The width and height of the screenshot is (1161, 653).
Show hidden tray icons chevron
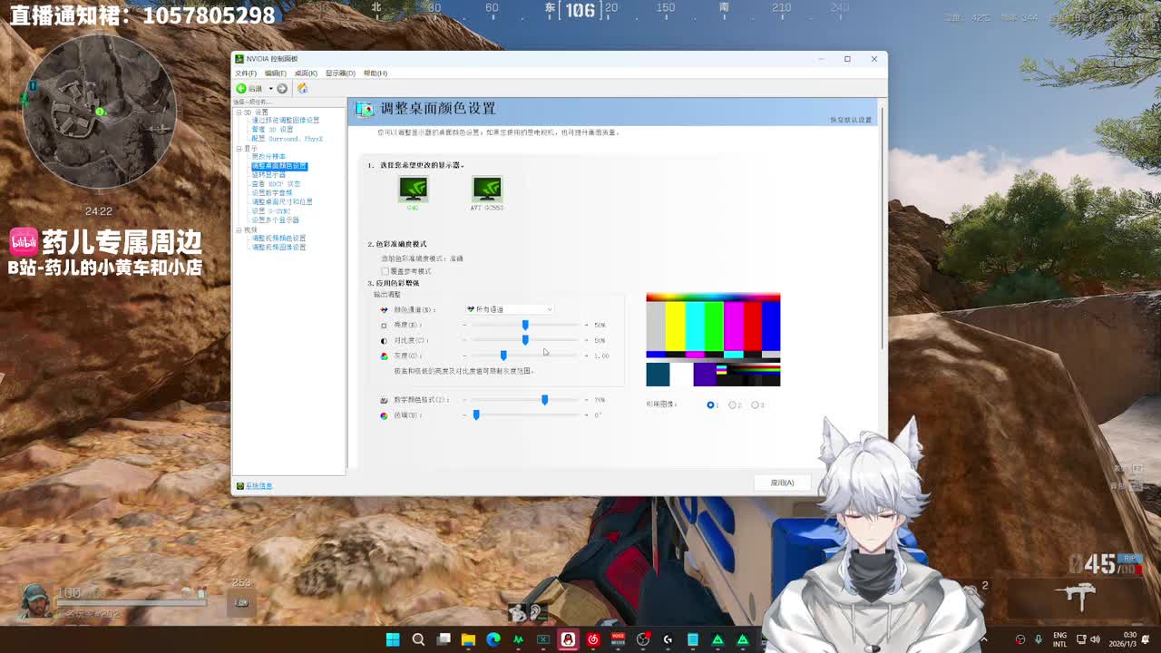click(x=984, y=639)
